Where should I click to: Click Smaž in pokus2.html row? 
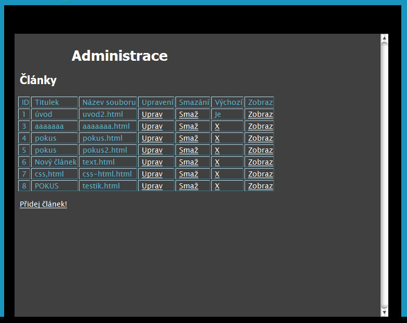pyautogui.click(x=189, y=150)
